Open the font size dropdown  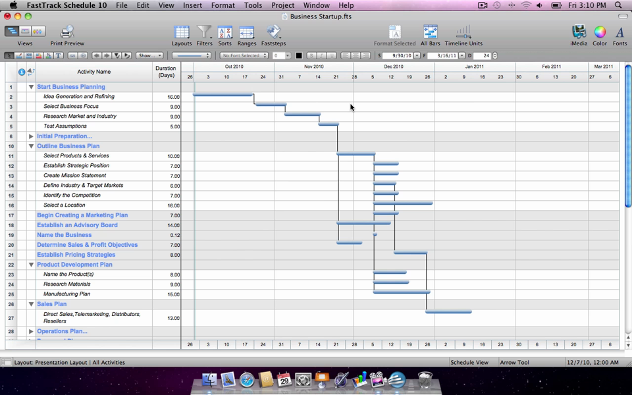[x=288, y=55]
